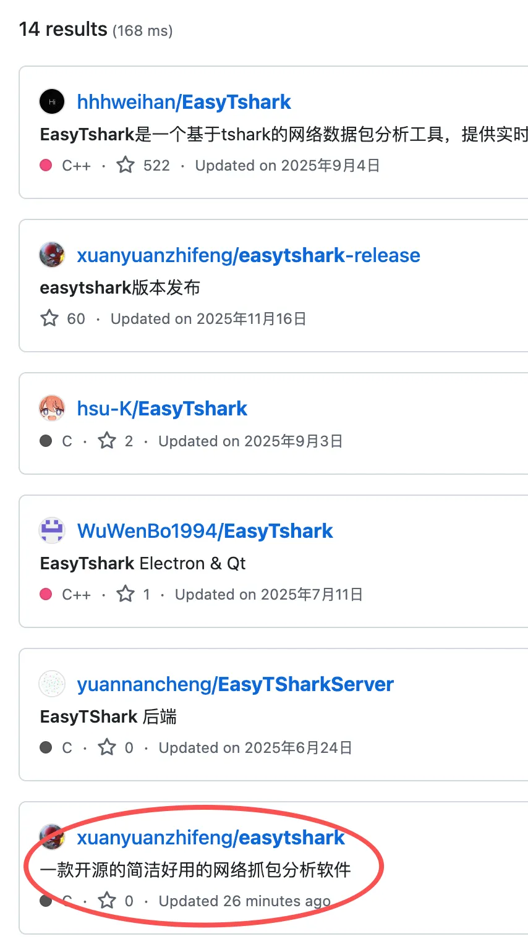Image resolution: width=528 pixels, height=947 pixels.
Task: Click star icon in EasyTSharkServer result
Action: pyautogui.click(x=107, y=747)
